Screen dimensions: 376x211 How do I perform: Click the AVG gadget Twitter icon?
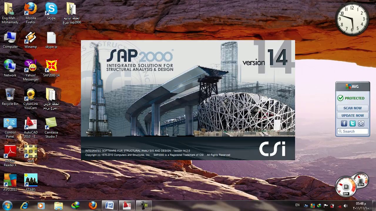click(x=352, y=123)
